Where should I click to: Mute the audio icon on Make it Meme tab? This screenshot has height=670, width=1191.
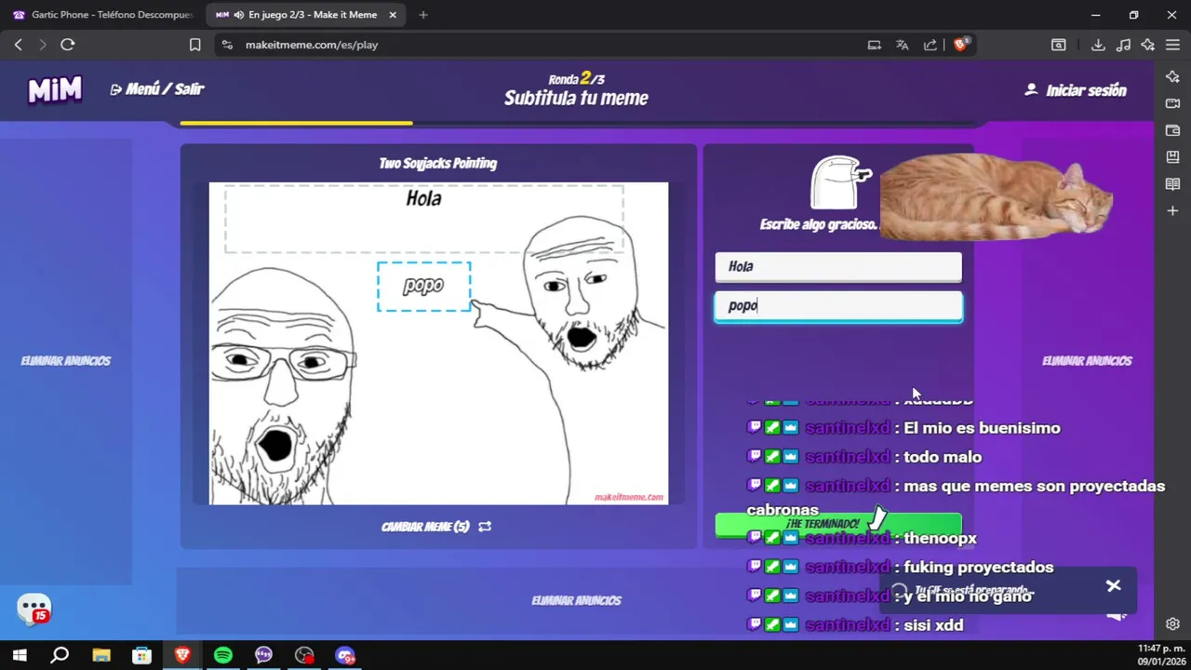pyautogui.click(x=239, y=15)
